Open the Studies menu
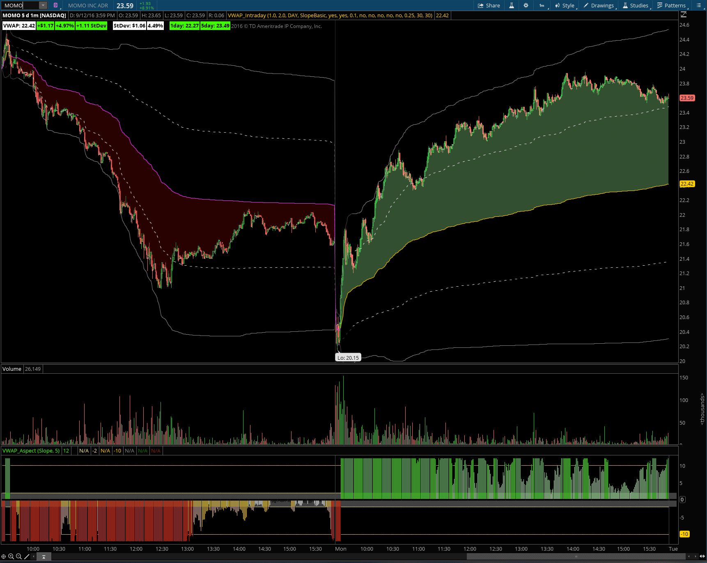 636,5
